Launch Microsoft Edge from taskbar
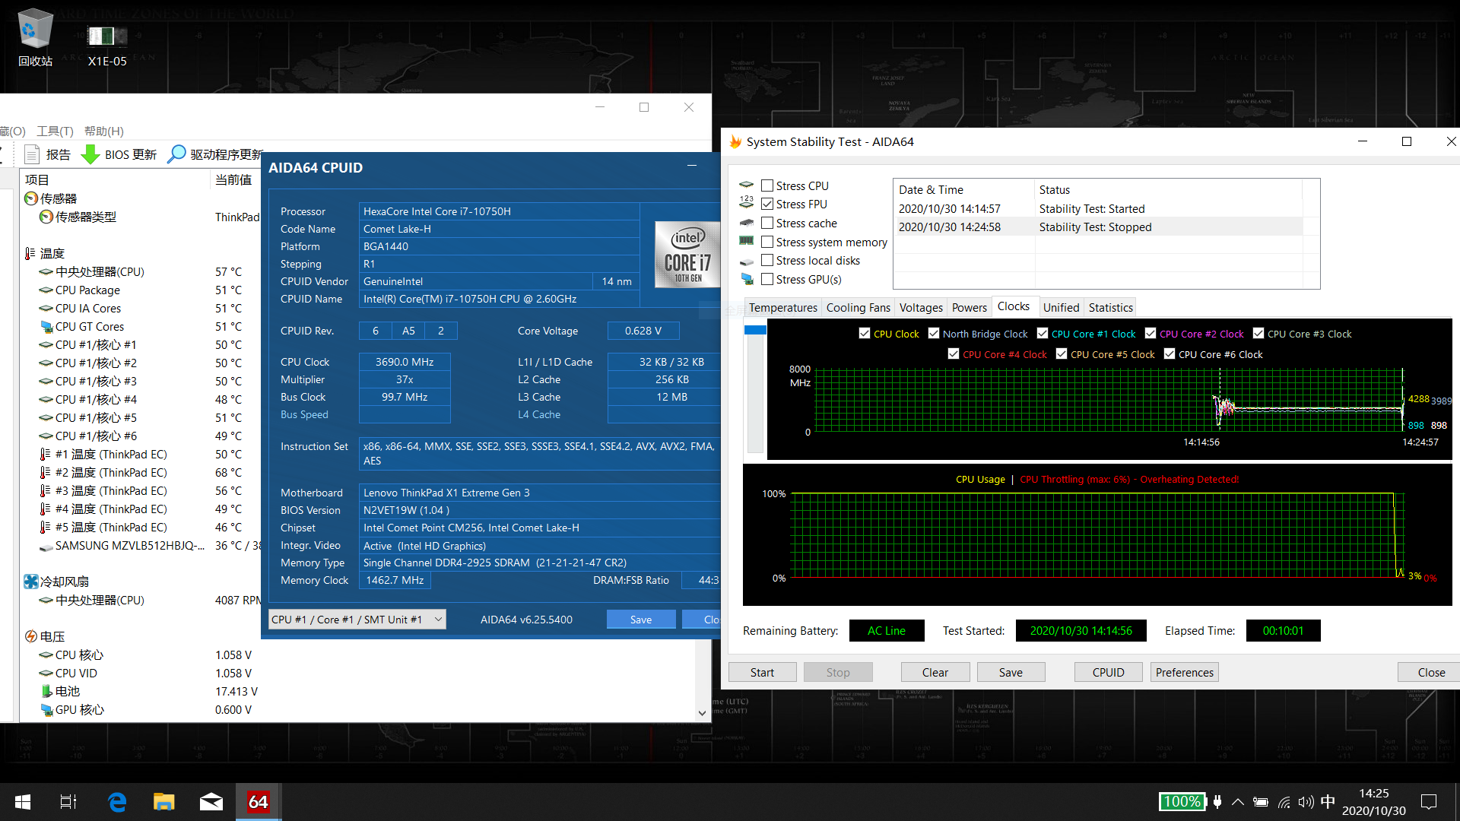 point(116,802)
